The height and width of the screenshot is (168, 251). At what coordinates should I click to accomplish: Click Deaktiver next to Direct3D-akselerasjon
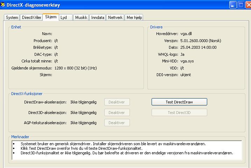point(117,113)
